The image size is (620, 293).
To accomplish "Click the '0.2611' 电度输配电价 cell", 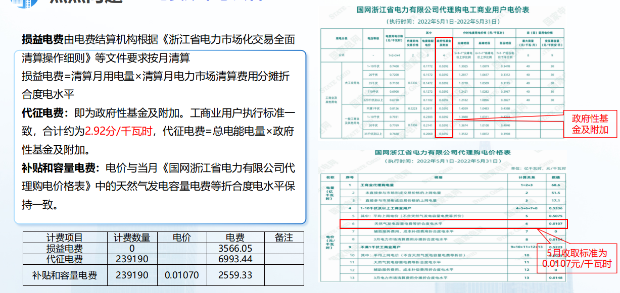I will (428, 108).
